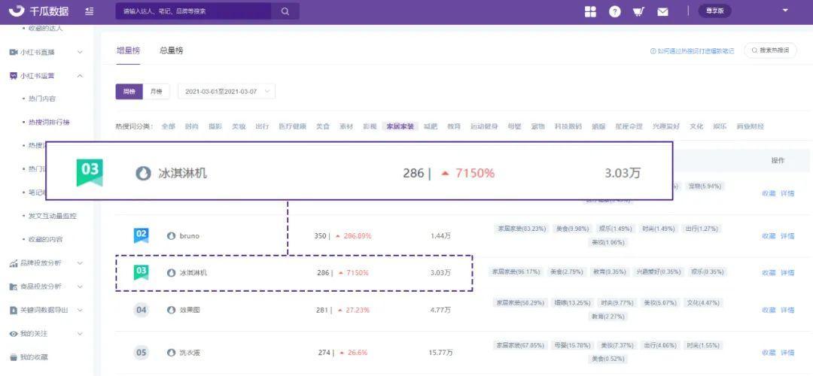Expand the 品牌投放分析 sidebar section
The width and height of the screenshot is (813, 376).
[x=45, y=263]
